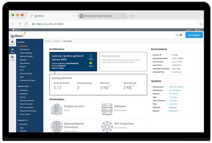Click the Databases server rack icon

coord(107,109)
